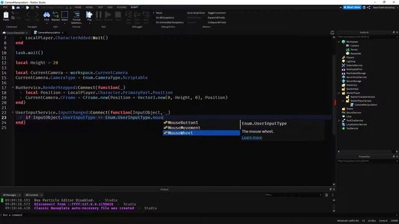Collapse code fold at line 22
The image size is (399, 224).
(x=12, y=112)
